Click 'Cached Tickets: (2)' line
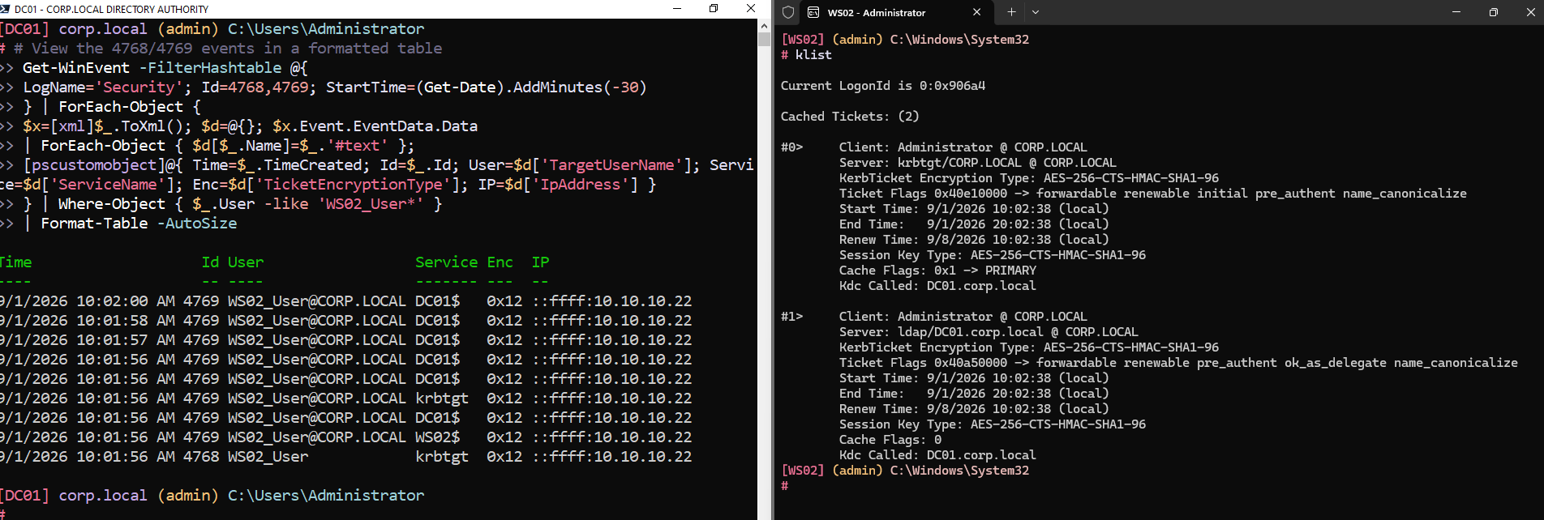This screenshot has width=1544, height=520. point(850,117)
